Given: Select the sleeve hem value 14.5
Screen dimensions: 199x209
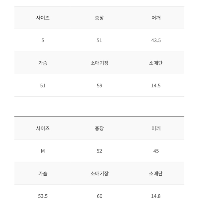Looking at the screenshot, I should pyautogui.click(x=156, y=86).
